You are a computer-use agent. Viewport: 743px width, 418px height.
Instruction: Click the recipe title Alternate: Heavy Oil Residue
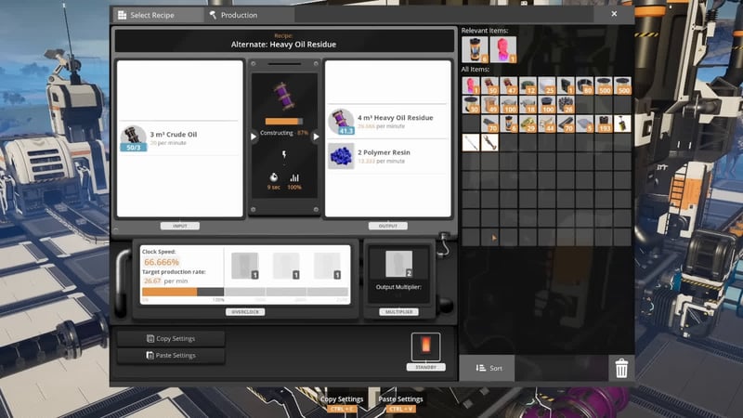point(283,44)
